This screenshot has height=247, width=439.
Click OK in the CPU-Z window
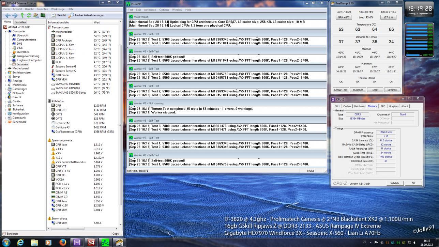pos(413,183)
